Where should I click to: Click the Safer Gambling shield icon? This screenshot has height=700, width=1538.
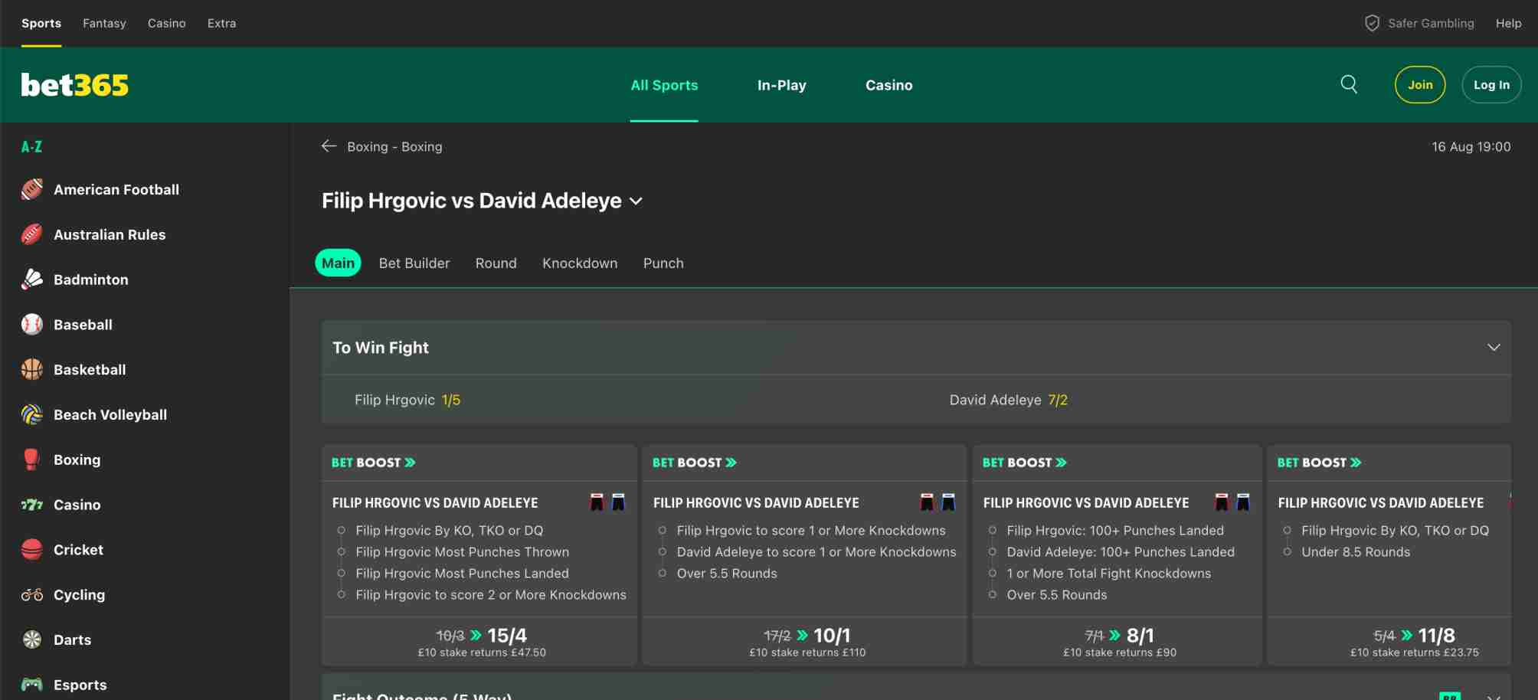tap(1372, 23)
